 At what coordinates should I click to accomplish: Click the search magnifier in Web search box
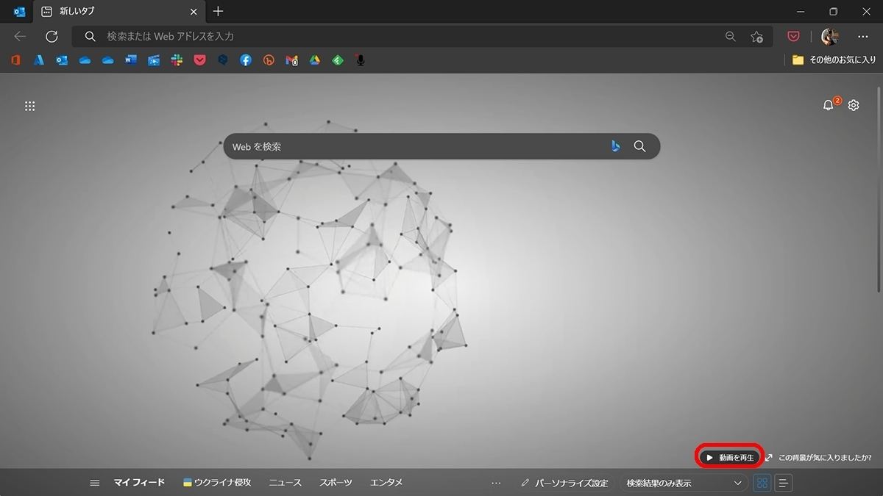(x=640, y=146)
